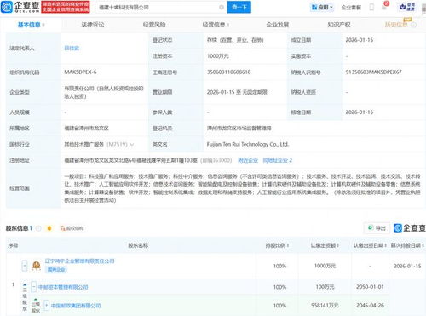The height and width of the screenshot is (316, 426).
Task: Collapse the first shareholder row (1000万元)
Action: [25, 266]
